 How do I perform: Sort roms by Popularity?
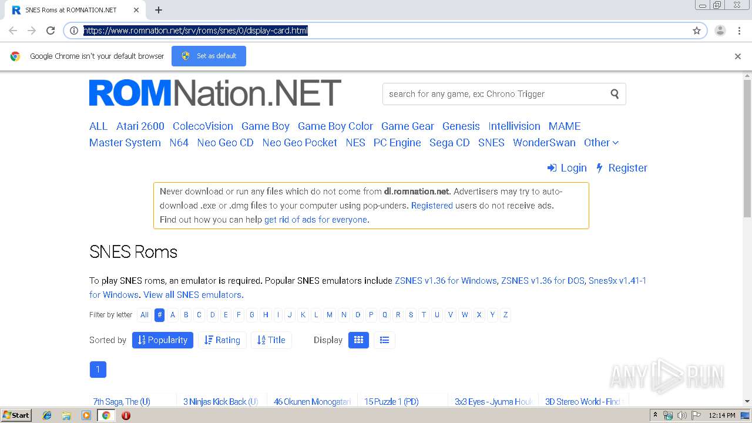[x=163, y=340]
